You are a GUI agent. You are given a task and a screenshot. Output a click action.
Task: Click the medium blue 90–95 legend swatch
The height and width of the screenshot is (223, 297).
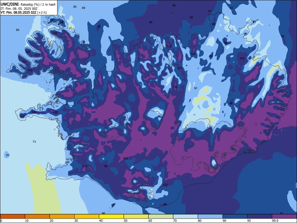click(x=235, y=216)
